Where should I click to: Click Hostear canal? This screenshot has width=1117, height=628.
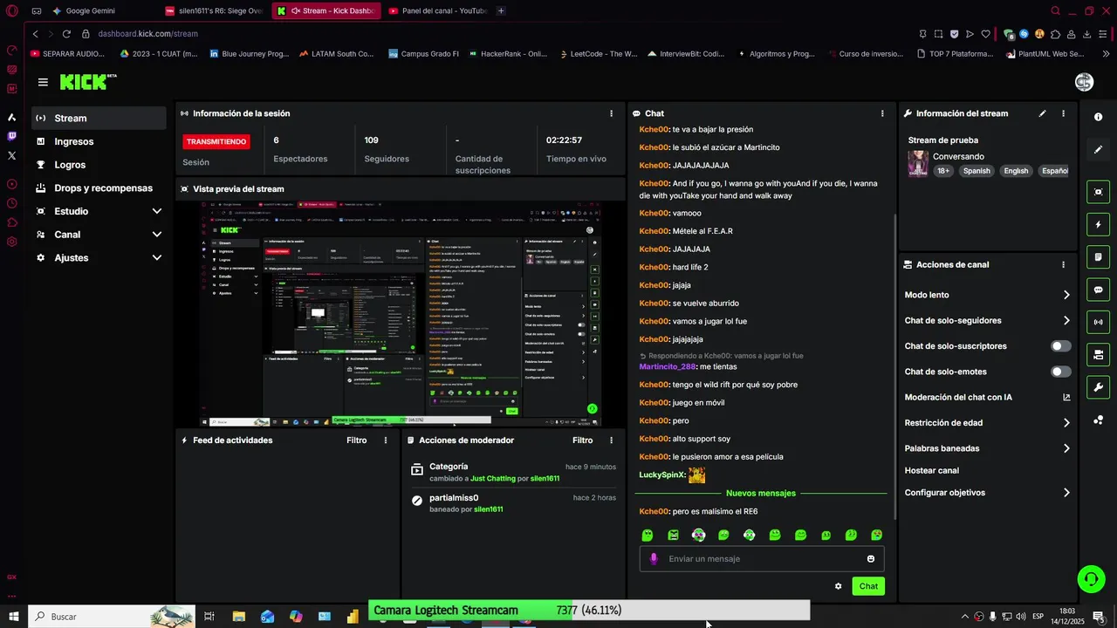tap(931, 471)
